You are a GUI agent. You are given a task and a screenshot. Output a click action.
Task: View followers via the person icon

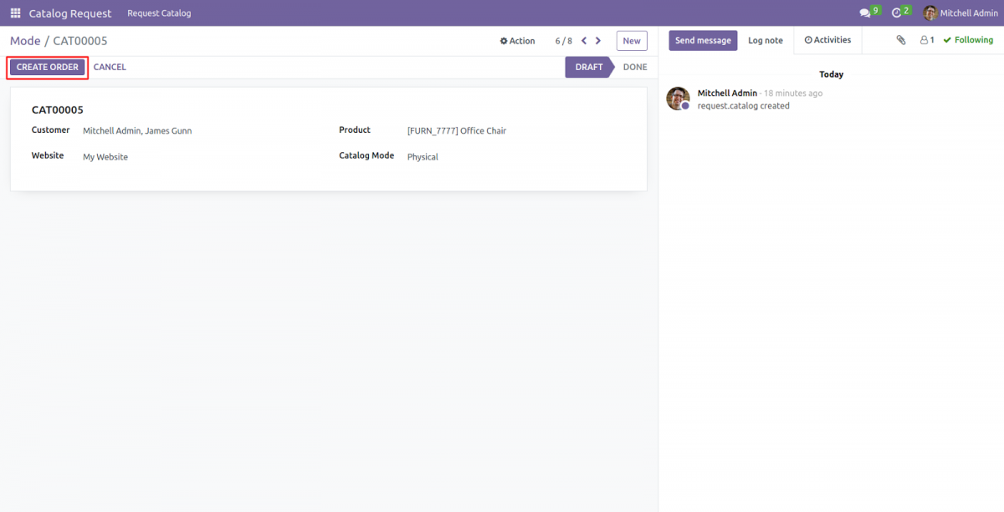(x=924, y=39)
